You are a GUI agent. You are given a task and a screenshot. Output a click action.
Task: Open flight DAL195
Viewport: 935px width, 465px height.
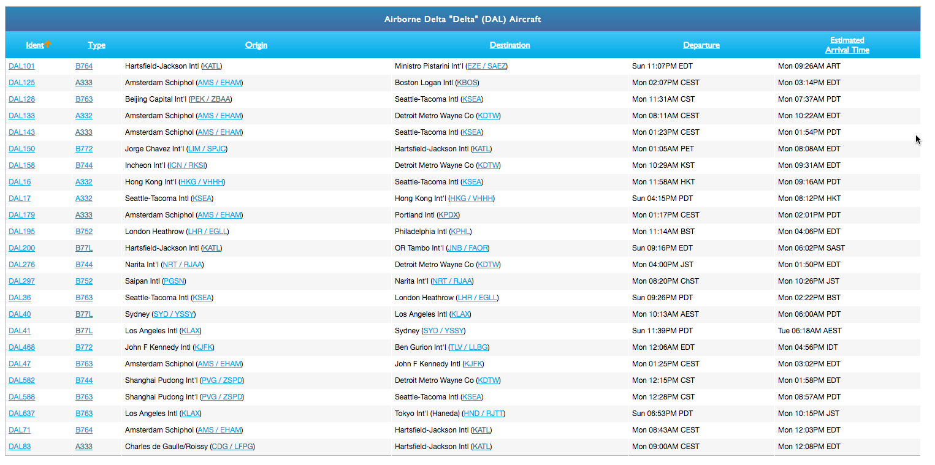pyautogui.click(x=21, y=232)
